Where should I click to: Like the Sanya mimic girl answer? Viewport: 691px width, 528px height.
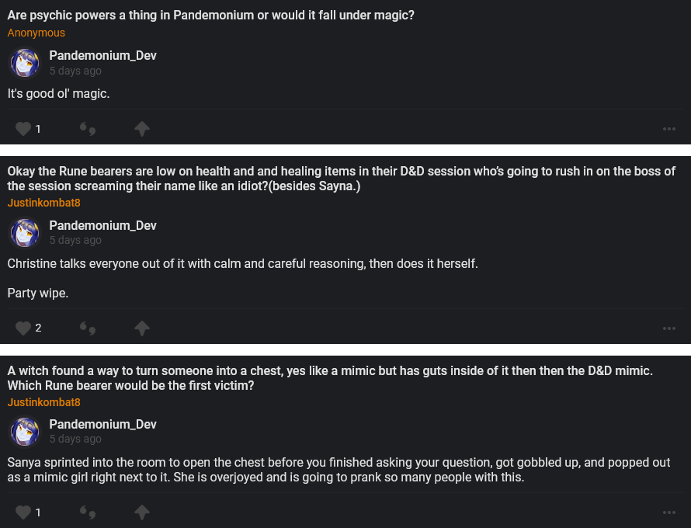[24, 512]
